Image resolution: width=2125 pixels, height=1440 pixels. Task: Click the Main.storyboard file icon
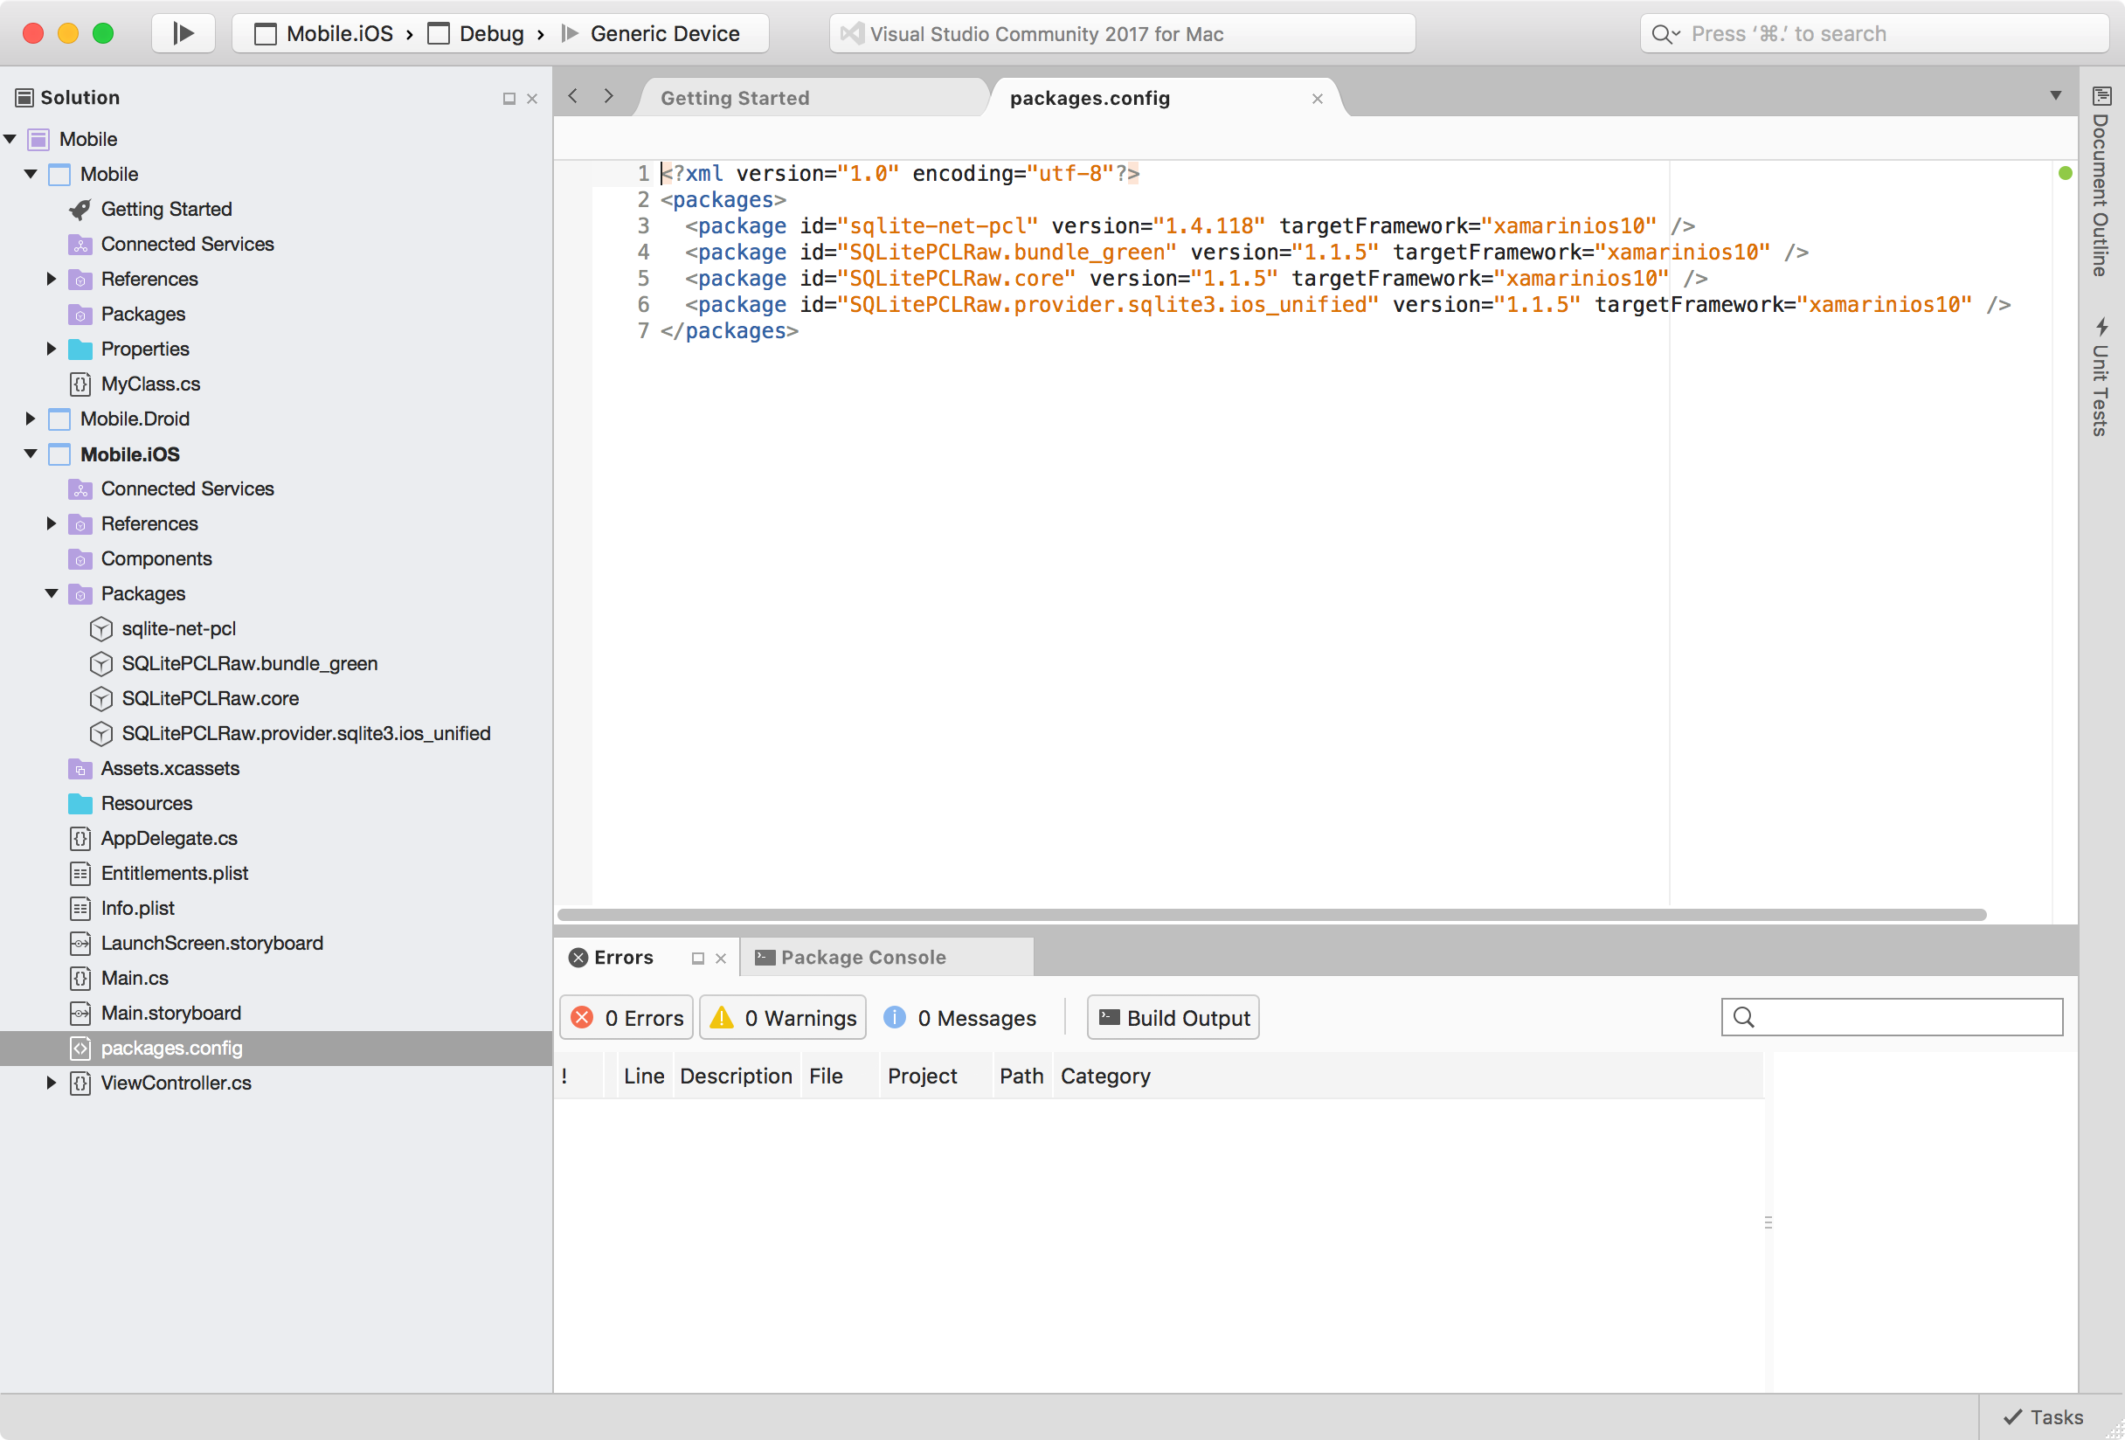80,1014
